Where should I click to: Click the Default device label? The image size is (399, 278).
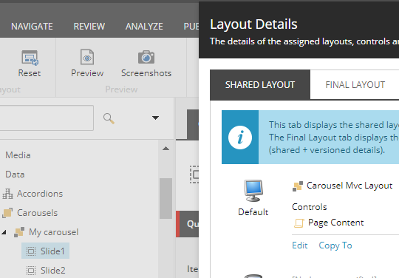click(x=253, y=212)
